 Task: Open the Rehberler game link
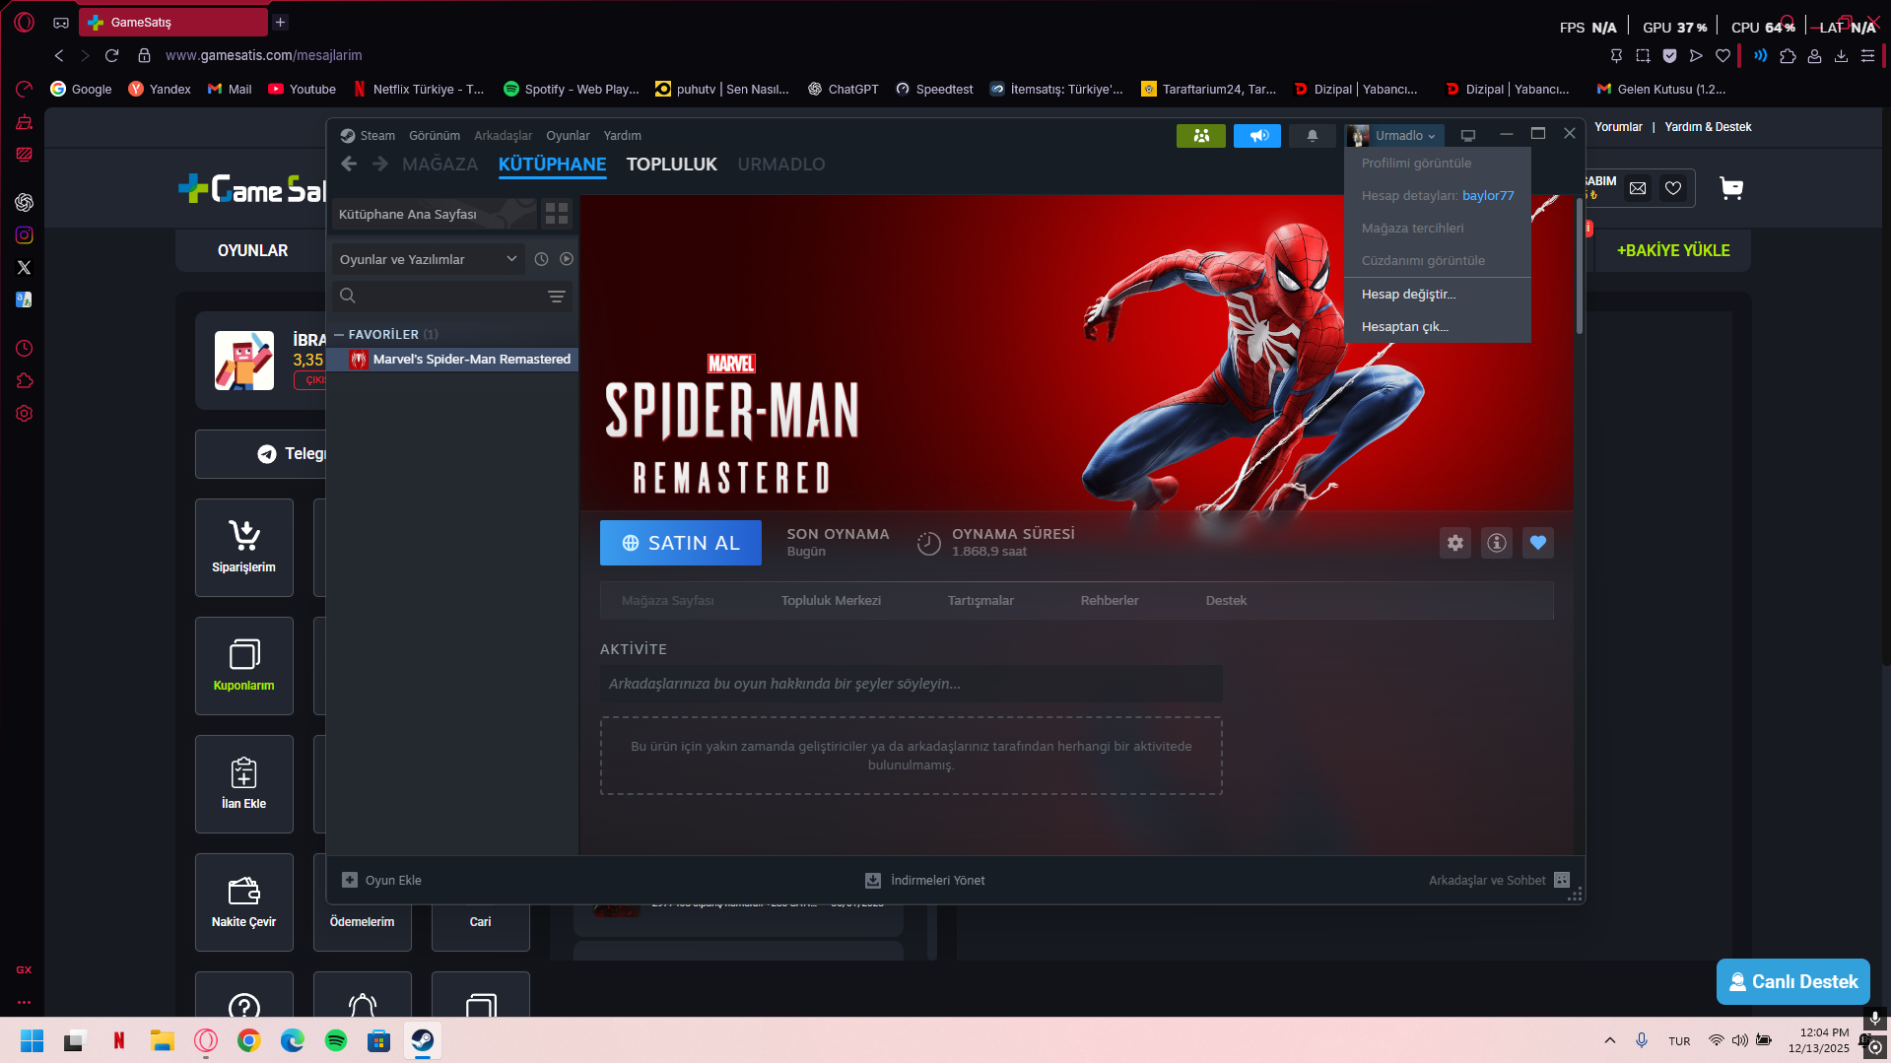point(1110,601)
